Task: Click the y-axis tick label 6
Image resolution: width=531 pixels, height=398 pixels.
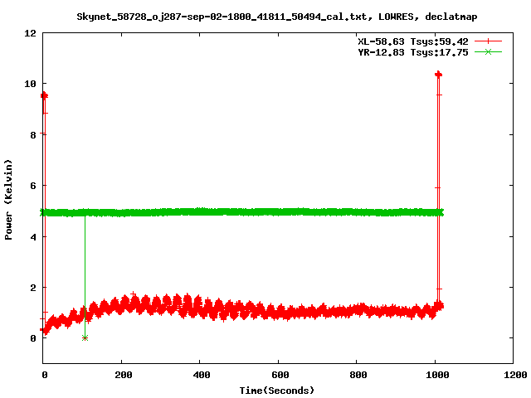Action: click(33, 186)
